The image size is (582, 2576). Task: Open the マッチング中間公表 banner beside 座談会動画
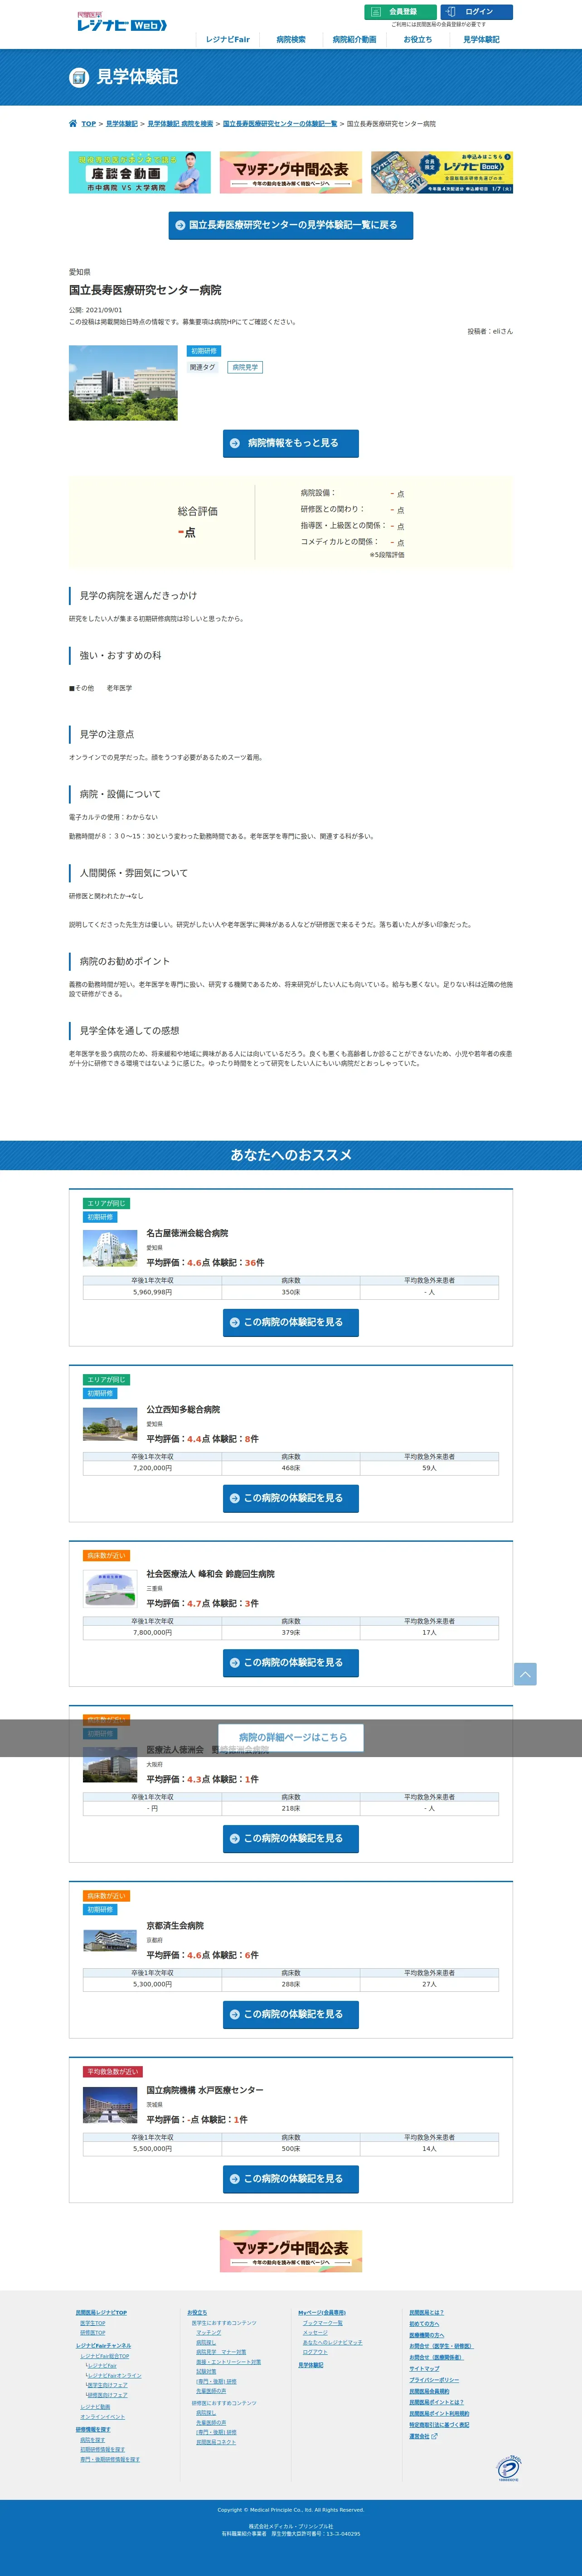click(291, 172)
